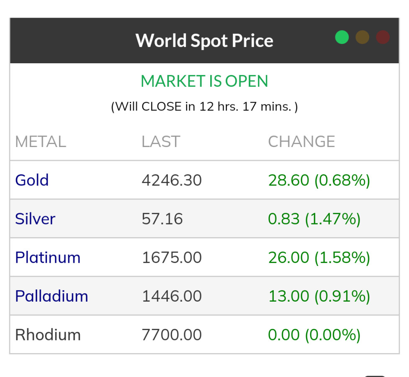Open the Platinum metal link
This screenshot has width=409, height=377.
[x=48, y=257]
